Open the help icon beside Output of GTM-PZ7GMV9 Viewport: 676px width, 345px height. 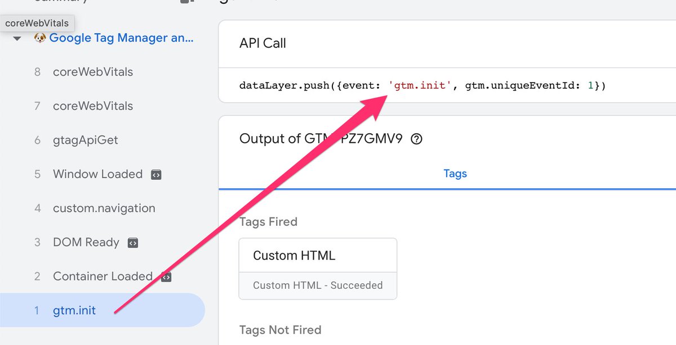(x=416, y=138)
